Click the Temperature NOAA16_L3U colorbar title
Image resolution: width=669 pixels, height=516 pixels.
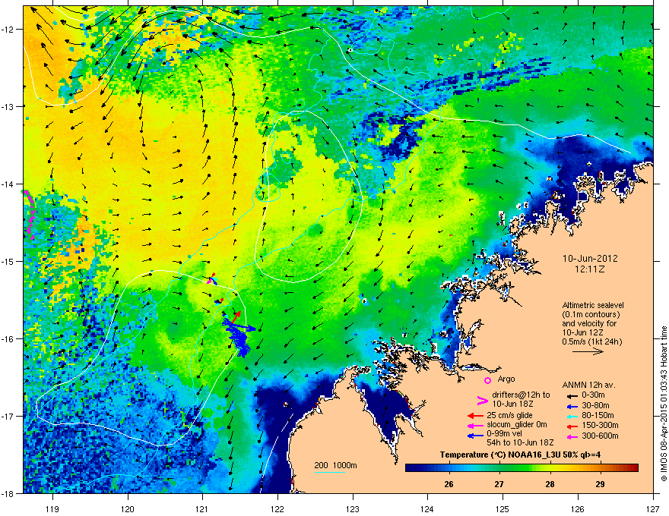pos(520,455)
